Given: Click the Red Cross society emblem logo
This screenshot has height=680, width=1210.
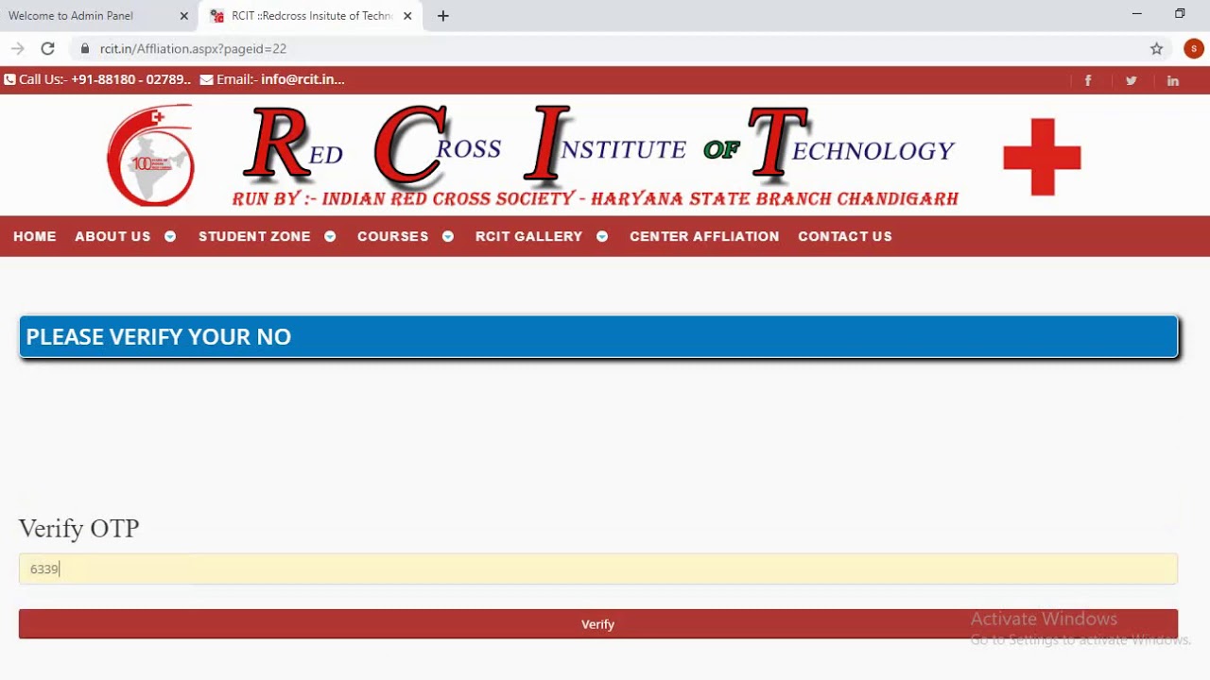Looking at the screenshot, I should 151,156.
